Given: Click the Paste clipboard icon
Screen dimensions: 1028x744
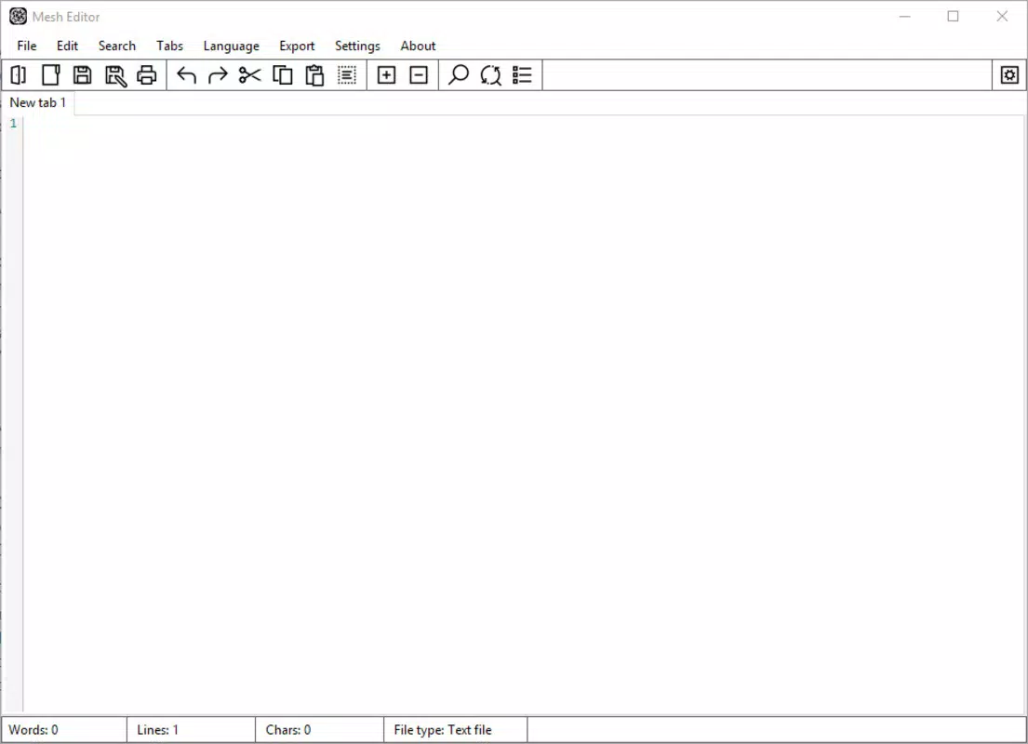Looking at the screenshot, I should tap(314, 74).
